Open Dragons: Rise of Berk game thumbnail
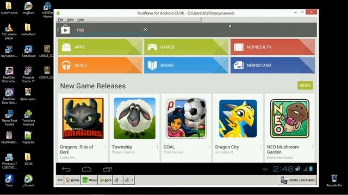 (x=83, y=119)
